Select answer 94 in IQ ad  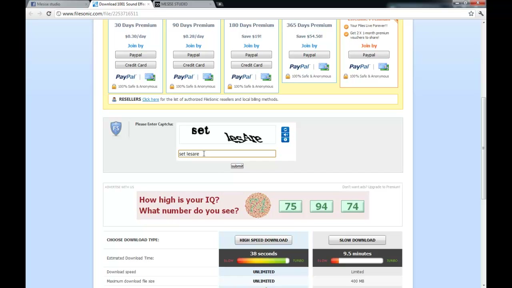(321, 206)
